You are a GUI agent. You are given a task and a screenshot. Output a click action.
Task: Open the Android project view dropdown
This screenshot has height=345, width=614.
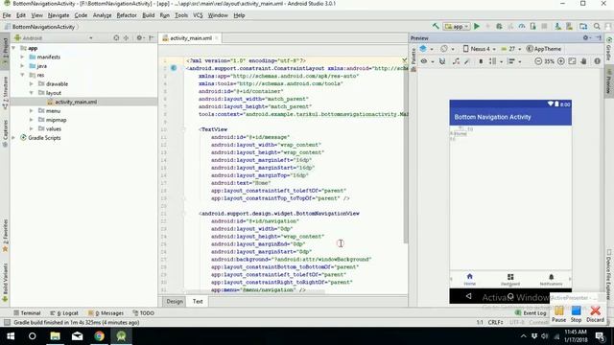coord(54,38)
